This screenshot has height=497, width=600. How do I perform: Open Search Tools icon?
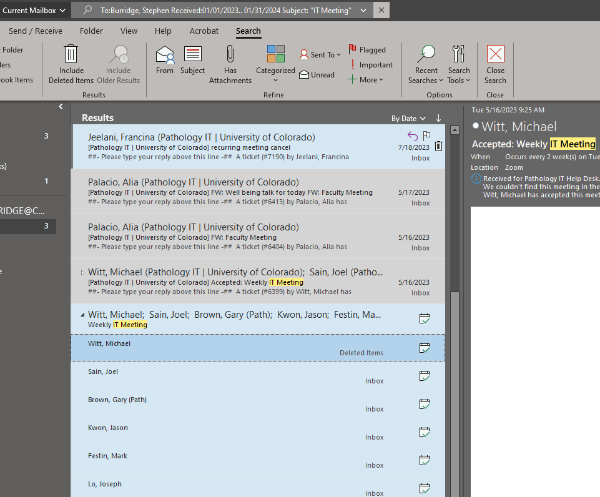(458, 54)
